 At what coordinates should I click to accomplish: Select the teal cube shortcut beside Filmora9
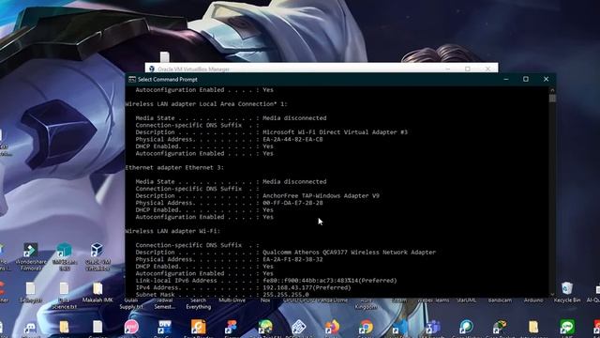click(64, 251)
